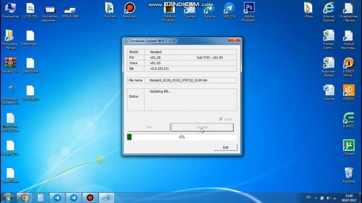Open Google Chrome from the taskbar
This screenshot has height=203, width=362.
[x=24, y=198]
